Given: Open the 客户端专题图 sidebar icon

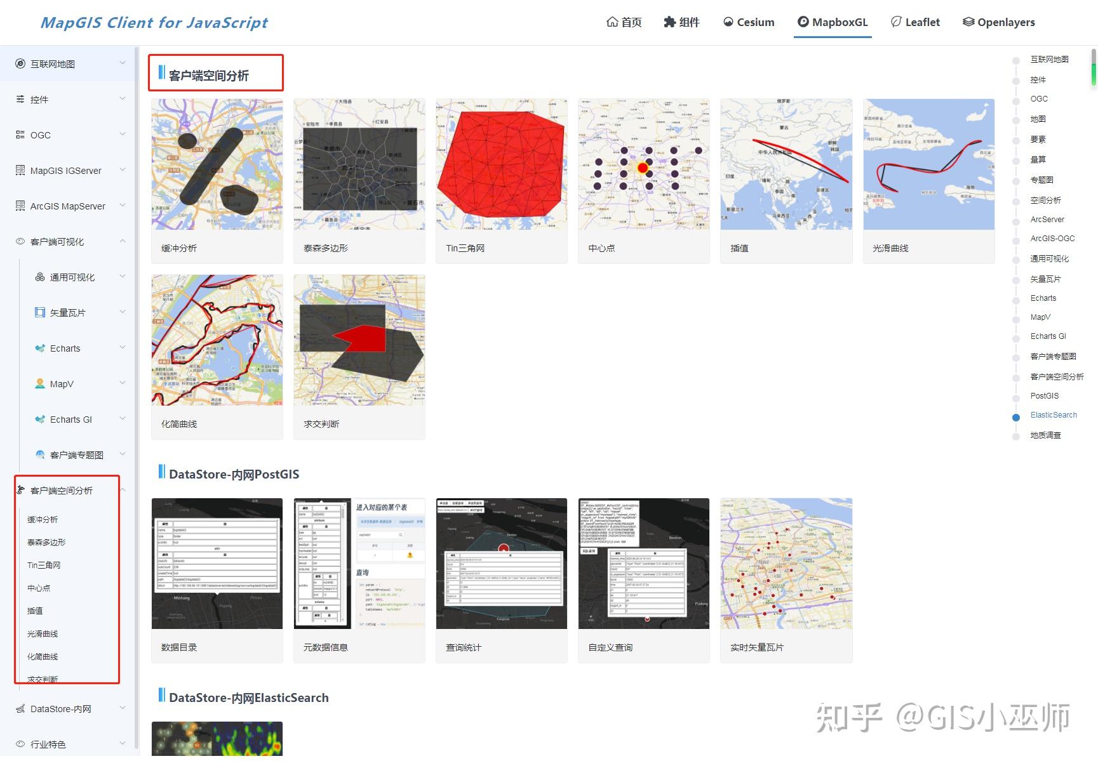Looking at the screenshot, I should (39, 454).
